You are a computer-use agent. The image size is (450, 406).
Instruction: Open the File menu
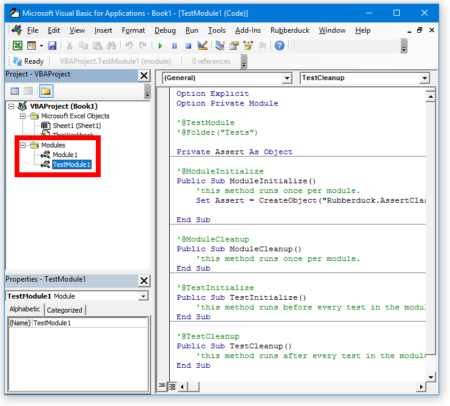[x=32, y=30]
